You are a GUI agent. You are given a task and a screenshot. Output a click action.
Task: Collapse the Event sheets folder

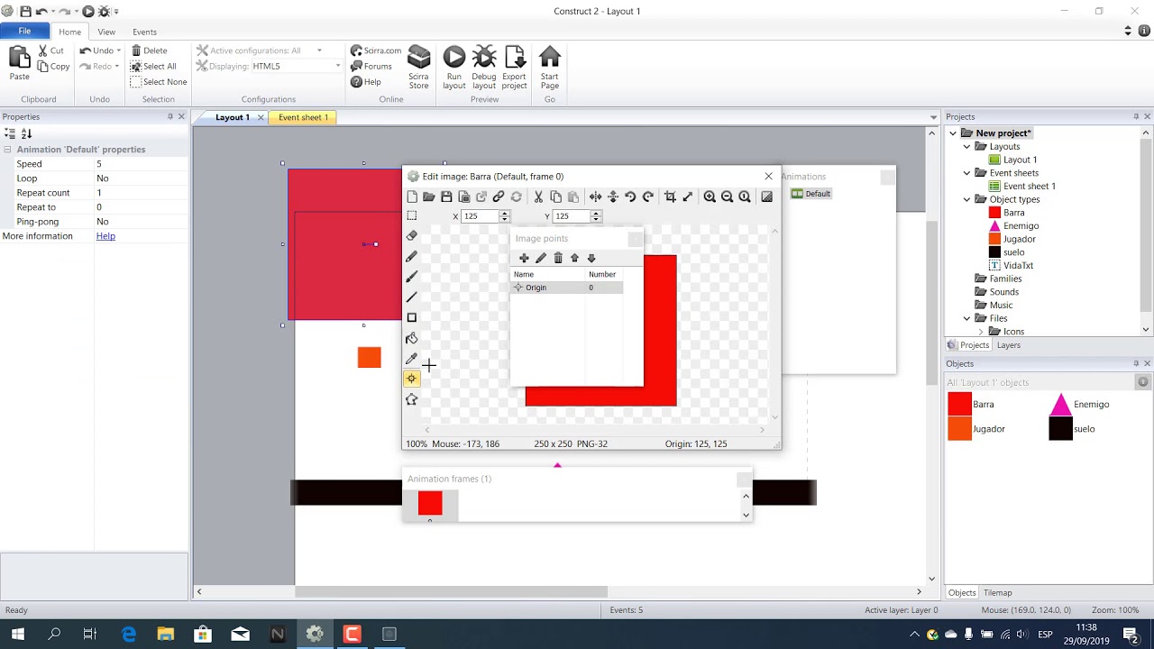point(967,173)
